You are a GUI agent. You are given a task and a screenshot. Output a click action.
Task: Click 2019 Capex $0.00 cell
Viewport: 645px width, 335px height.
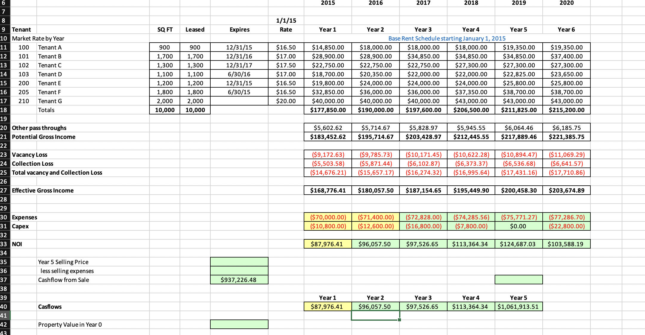click(519, 226)
